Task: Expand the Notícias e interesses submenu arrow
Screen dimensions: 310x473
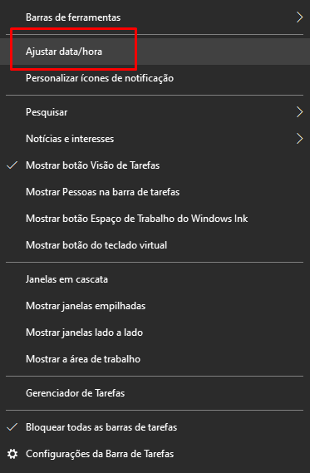Action: click(299, 139)
